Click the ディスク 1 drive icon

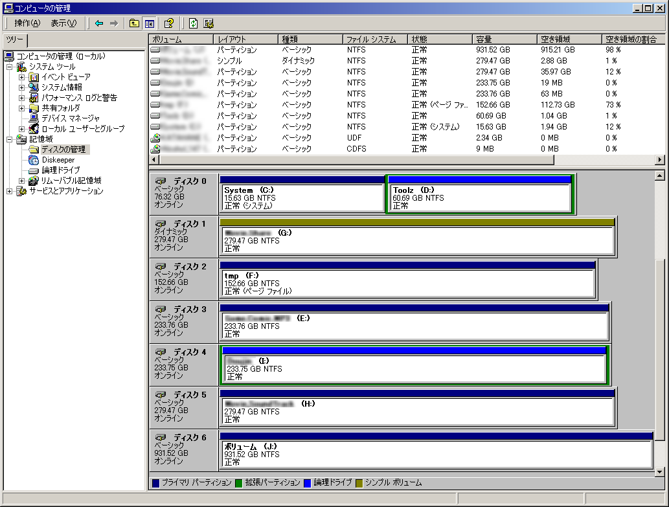pyautogui.click(x=161, y=223)
